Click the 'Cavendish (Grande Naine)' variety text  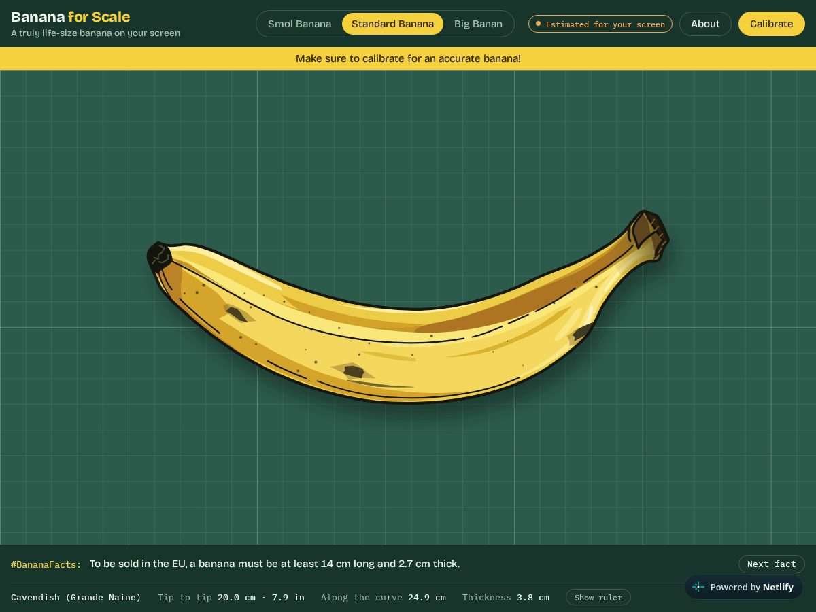76,597
